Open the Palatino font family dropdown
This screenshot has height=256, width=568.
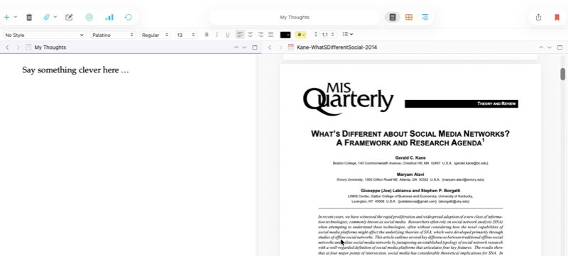point(113,35)
